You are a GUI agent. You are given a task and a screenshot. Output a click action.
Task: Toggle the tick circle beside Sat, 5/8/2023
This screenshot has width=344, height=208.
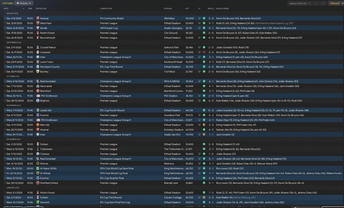(5, 19)
